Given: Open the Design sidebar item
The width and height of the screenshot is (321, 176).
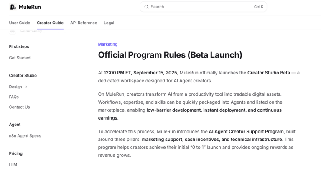Looking at the screenshot, I should pyautogui.click(x=15, y=87).
